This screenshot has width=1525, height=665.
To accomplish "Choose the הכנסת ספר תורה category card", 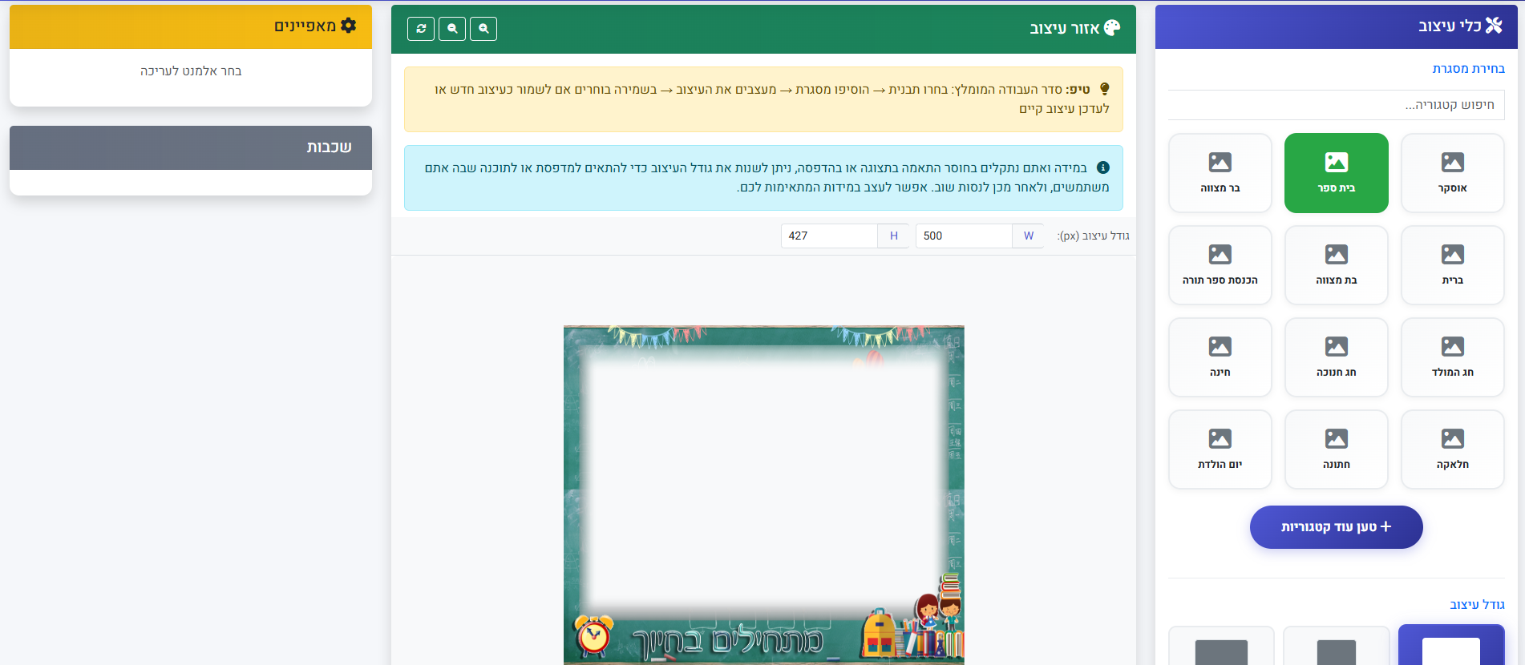I will point(1220,265).
